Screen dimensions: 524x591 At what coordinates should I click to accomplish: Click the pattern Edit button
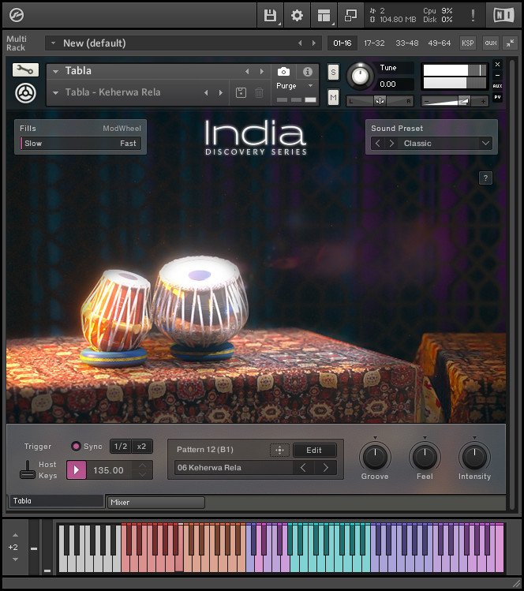[x=314, y=450]
